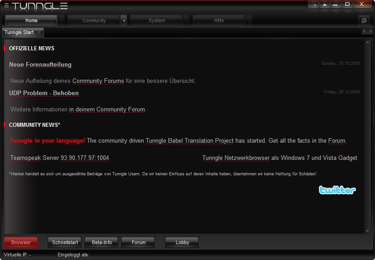
Task: Open the Twitter logo link
Action: (x=337, y=190)
